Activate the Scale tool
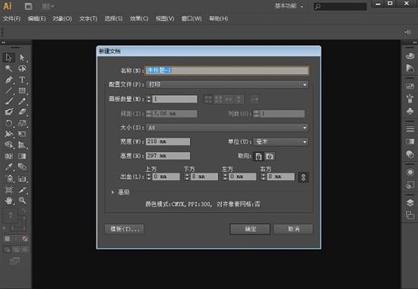The image size is (418, 289). coord(22,123)
